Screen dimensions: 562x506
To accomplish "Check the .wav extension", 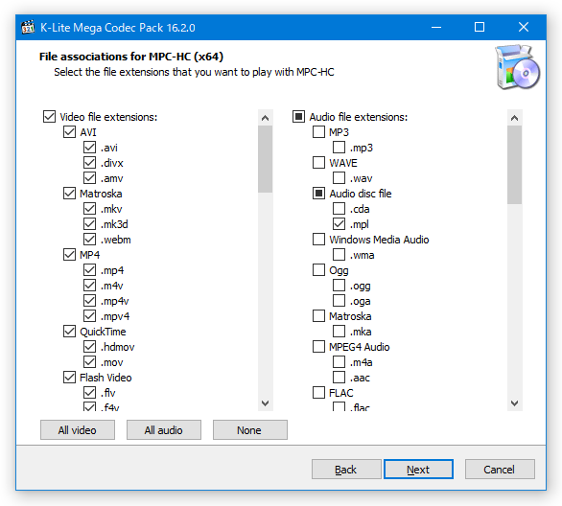I will (340, 178).
